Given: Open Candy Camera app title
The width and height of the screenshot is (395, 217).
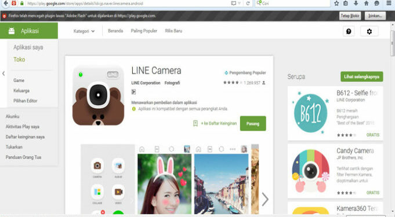Looking at the screenshot, I should pyautogui.click(x=355, y=151).
